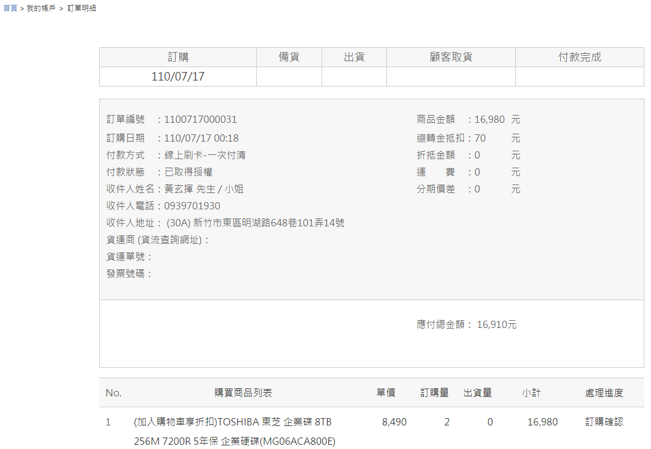Click the recipient address in 新竹市

255,223
